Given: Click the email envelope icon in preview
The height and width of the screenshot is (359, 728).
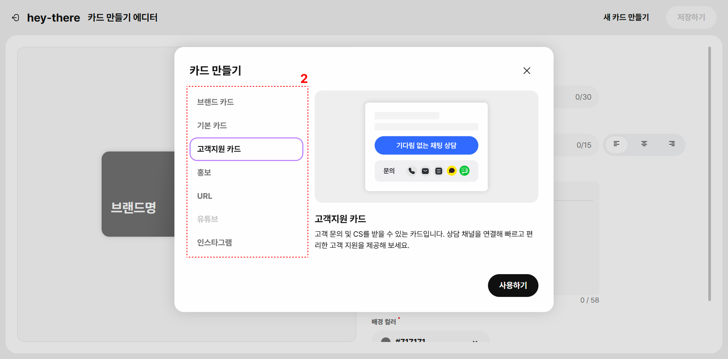Looking at the screenshot, I should tap(425, 171).
